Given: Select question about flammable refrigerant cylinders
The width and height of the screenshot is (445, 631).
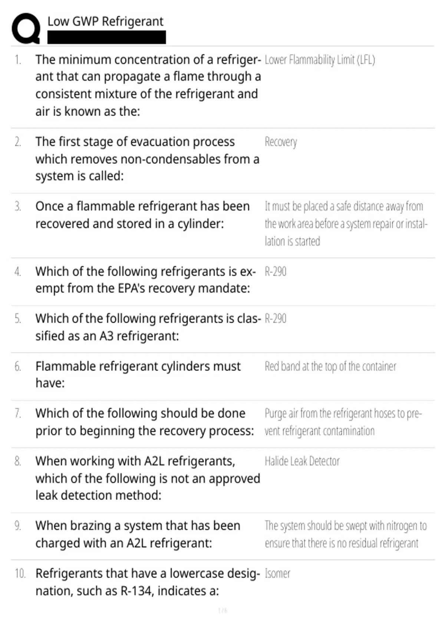Looking at the screenshot, I should (x=138, y=375).
